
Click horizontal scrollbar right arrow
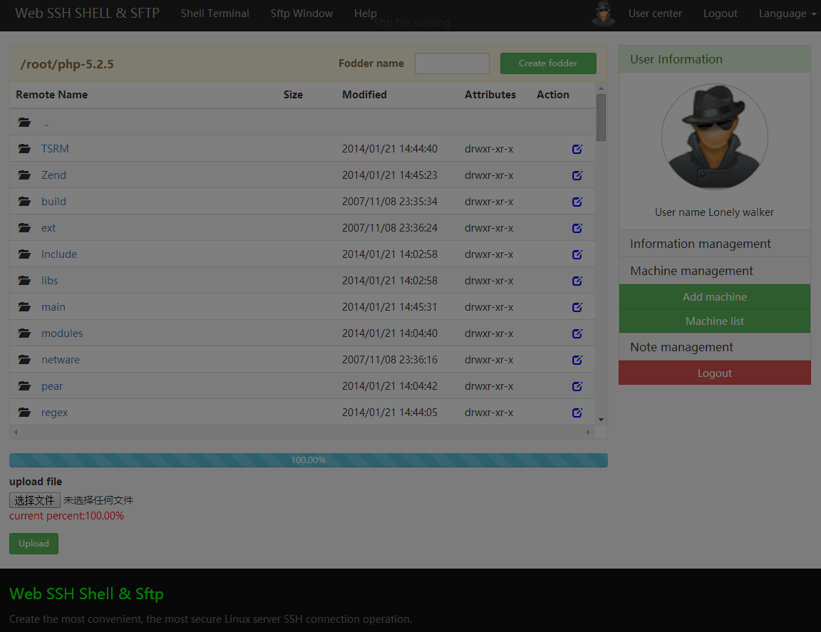(x=589, y=432)
